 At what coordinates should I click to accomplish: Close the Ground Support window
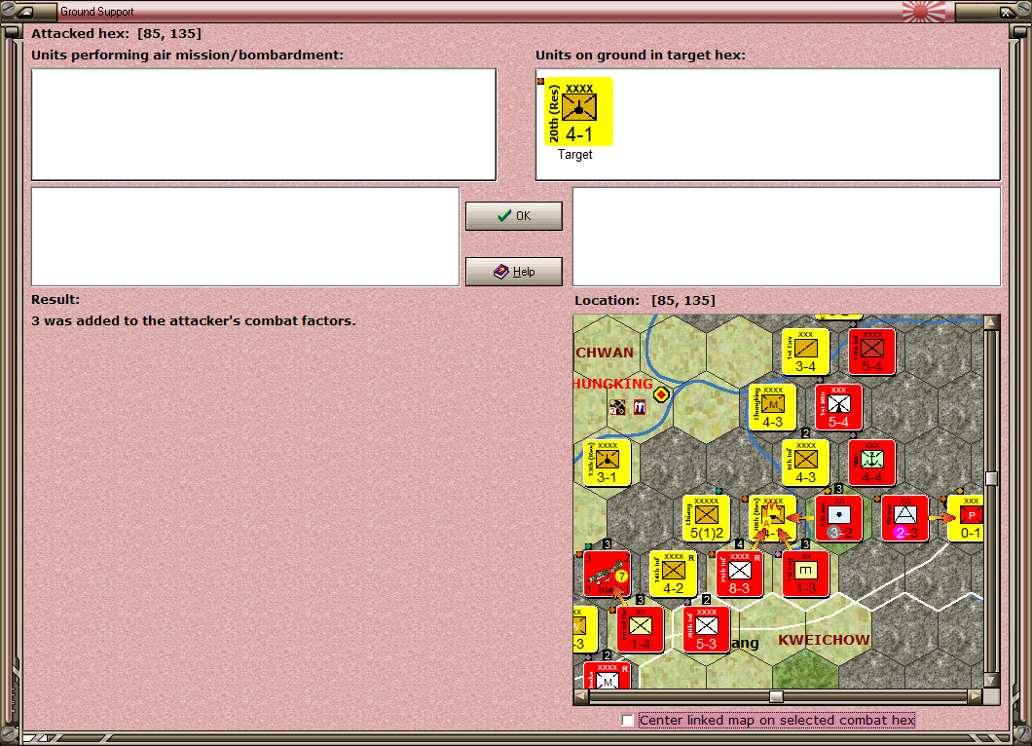click(x=1007, y=11)
